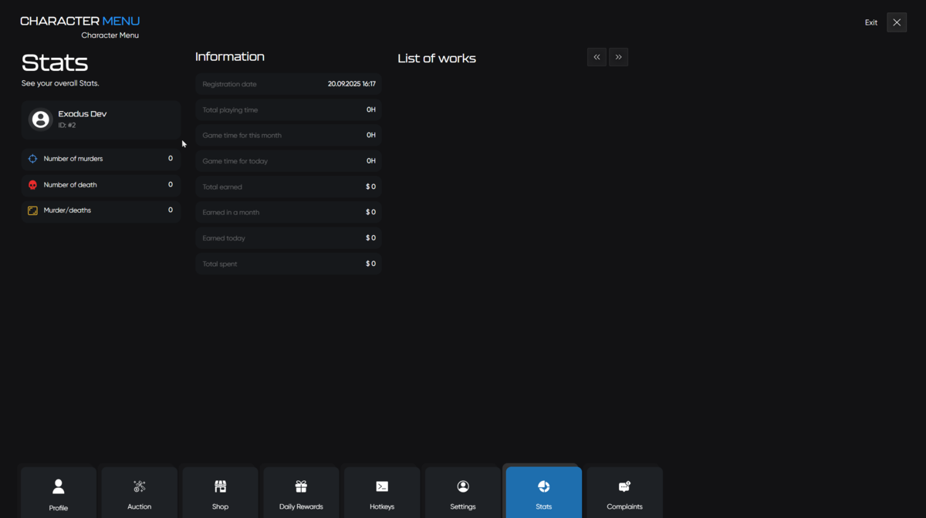Click Game time for this month
This screenshot has height=518, width=926.
289,136
